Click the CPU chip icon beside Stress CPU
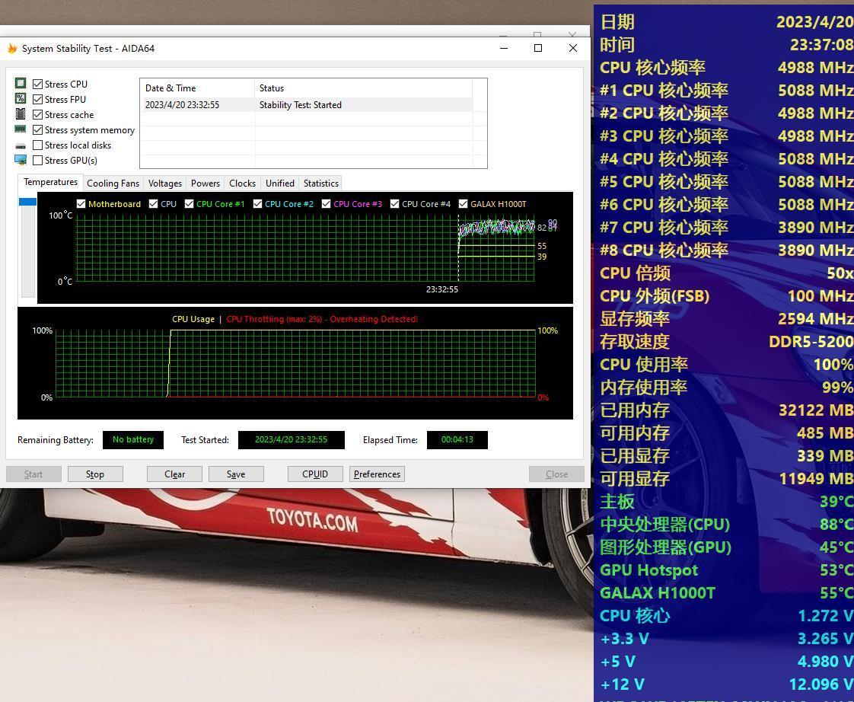Screen dimensions: 854x702 click(20, 84)
